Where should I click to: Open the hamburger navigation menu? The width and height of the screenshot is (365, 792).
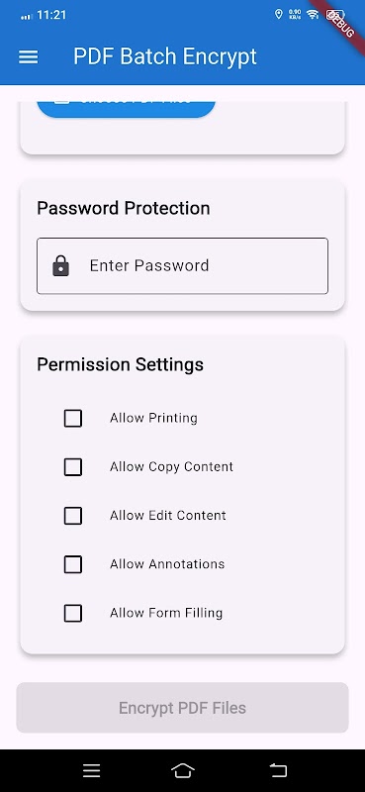[29, 57]
